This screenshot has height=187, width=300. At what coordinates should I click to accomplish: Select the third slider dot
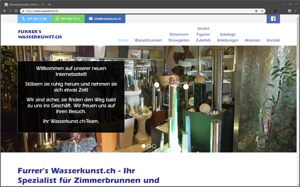(154, 146)
